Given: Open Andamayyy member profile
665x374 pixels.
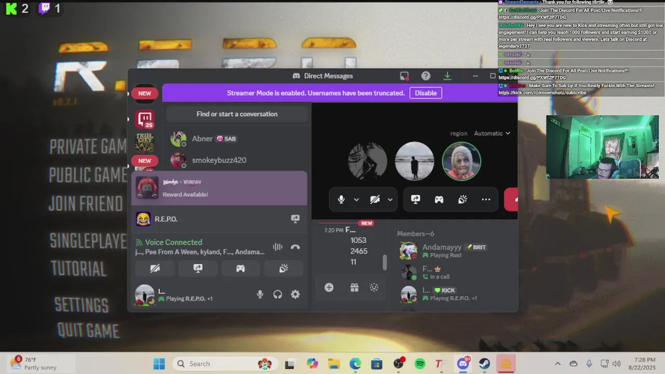Looking at the screenshot, I should coord(452,250).
